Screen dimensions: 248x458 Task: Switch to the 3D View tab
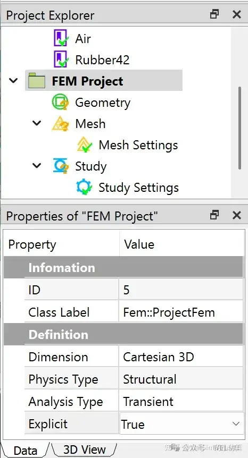[84, 449]
